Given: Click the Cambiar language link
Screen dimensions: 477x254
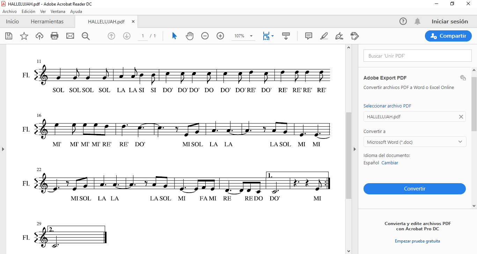Looking at the screenshot, I should (390, 163).
